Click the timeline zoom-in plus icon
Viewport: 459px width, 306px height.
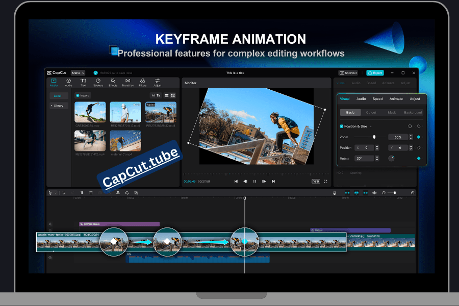coord(413,193)
